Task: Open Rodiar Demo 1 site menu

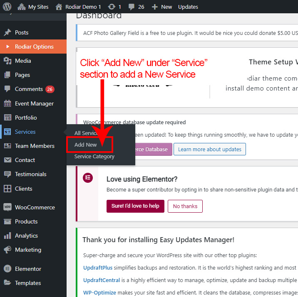Action: [78, 7]
